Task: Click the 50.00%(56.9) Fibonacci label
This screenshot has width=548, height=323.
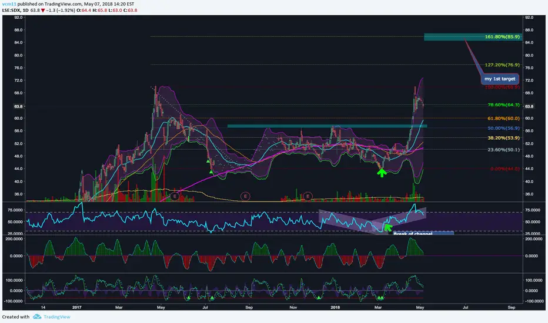Action: click(x=504, y=128)
